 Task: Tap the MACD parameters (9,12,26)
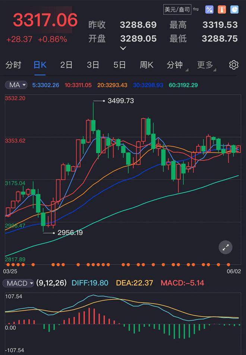(51, 283)
